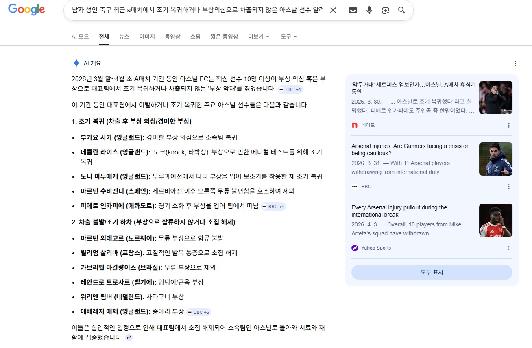Click the '2026. 4. 3.' Yahoo article snippet
This screenshot has width=532, height=348.
tap(407, 229)
